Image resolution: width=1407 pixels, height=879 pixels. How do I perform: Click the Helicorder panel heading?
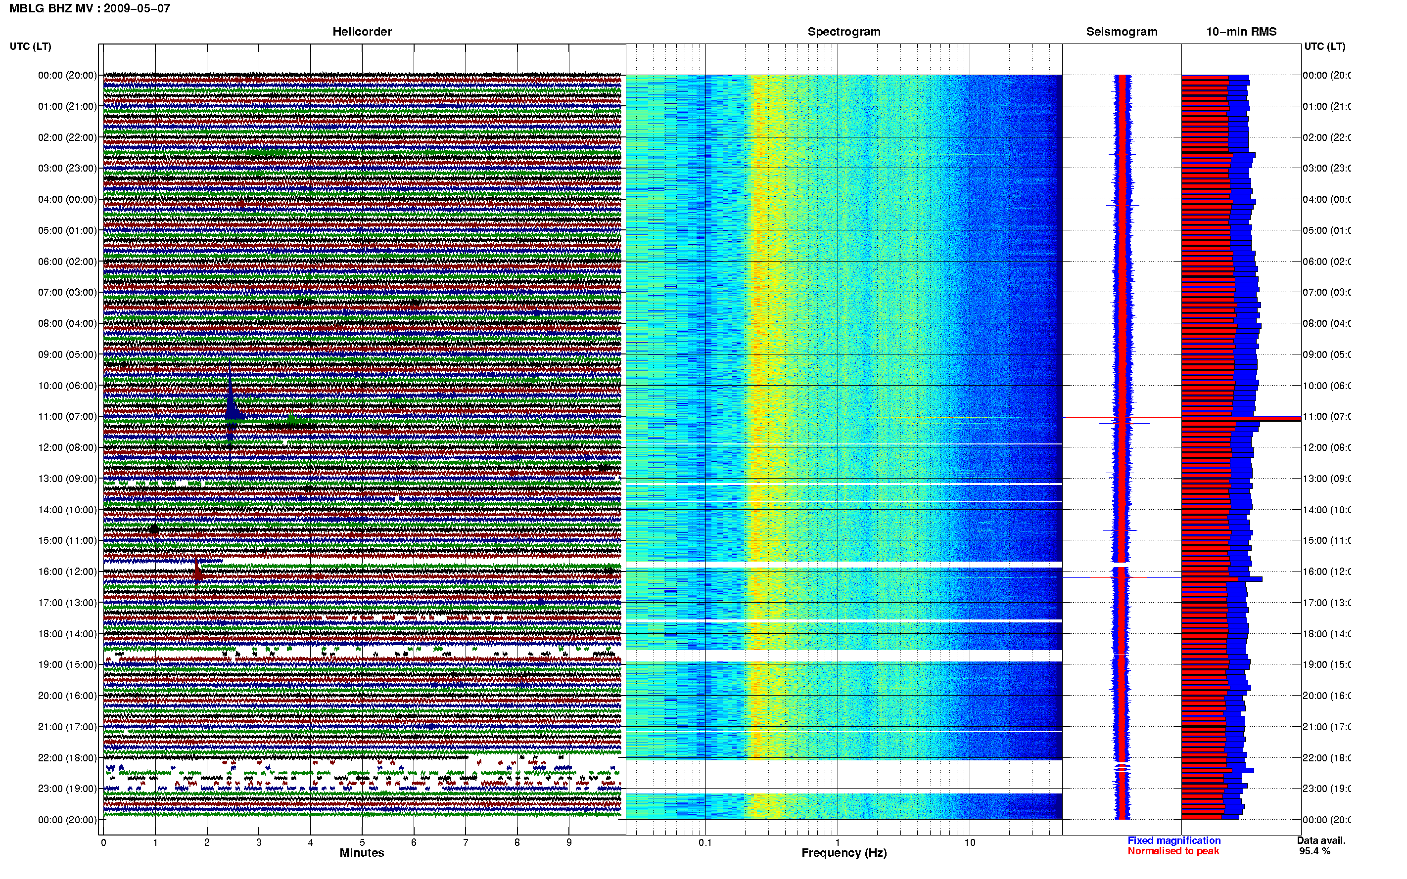362,32
